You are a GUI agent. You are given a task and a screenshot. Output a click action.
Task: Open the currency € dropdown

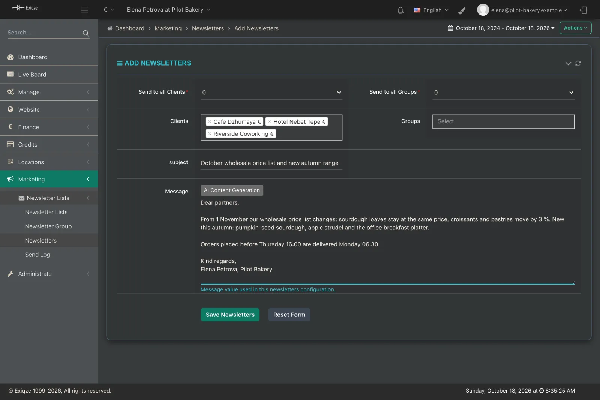click(108, 10)
